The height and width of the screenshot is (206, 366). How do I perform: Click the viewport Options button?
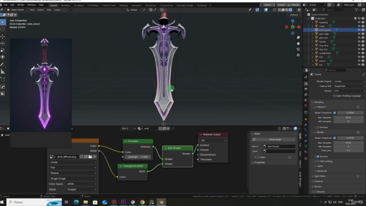coord(295,15)
